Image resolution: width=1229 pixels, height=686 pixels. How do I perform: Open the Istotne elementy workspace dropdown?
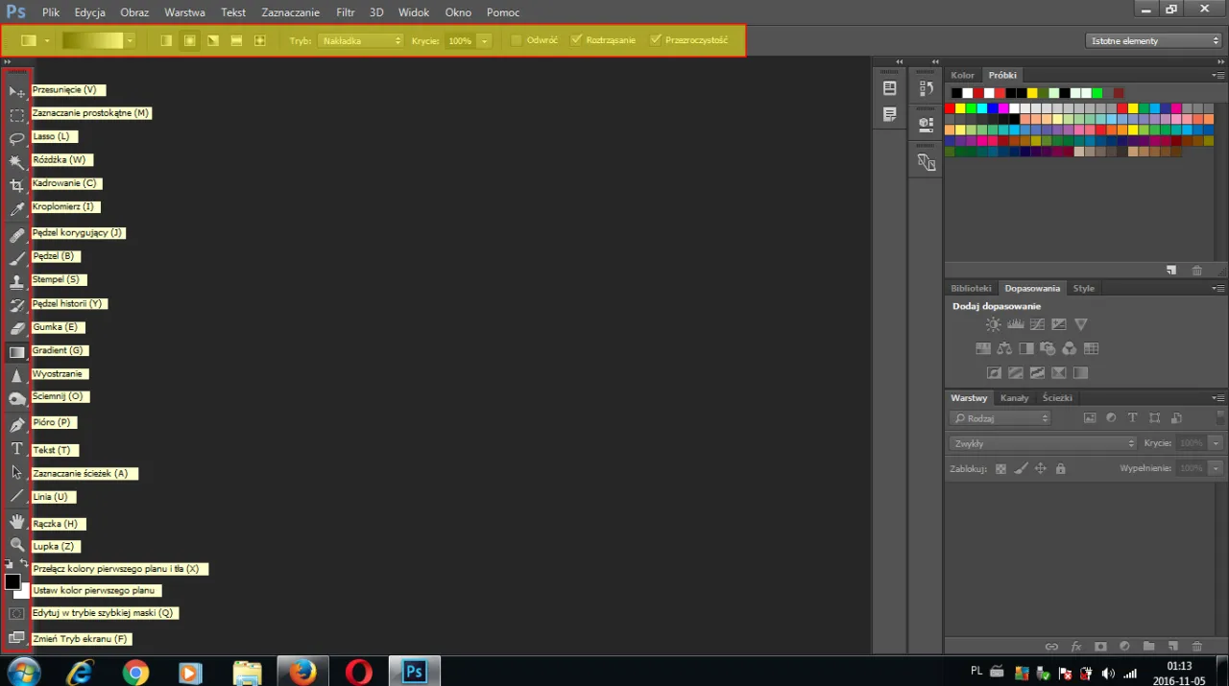[x=1152, y=40]
